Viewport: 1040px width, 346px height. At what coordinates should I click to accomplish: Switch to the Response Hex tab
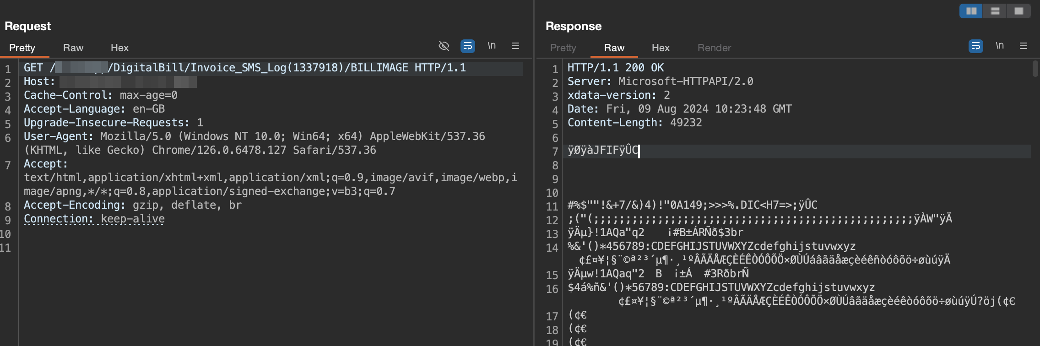coord(661,48)
